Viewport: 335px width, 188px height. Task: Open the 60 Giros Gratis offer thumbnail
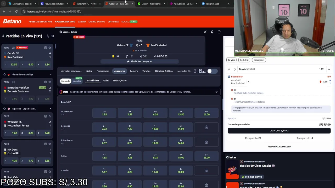(232, 169)
